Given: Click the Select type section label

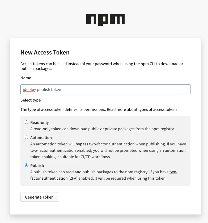Looking at the screenshot, I should click(x=30, y=100).
